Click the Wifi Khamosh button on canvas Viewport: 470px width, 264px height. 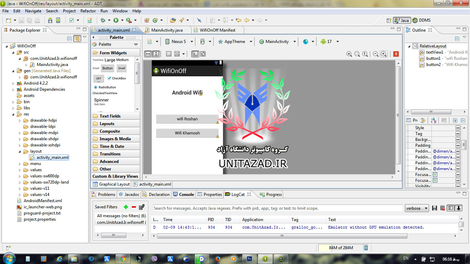[x=187, y=133]
